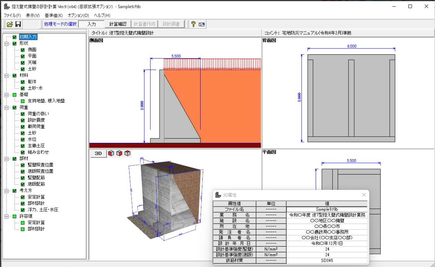Select the cube icon with red top face
The image size is (435, 267).
pos(128,153)
